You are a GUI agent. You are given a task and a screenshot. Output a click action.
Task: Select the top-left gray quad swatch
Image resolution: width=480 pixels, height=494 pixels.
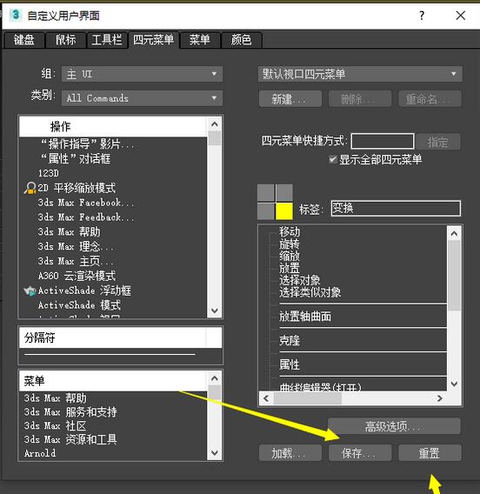point(266,192)
